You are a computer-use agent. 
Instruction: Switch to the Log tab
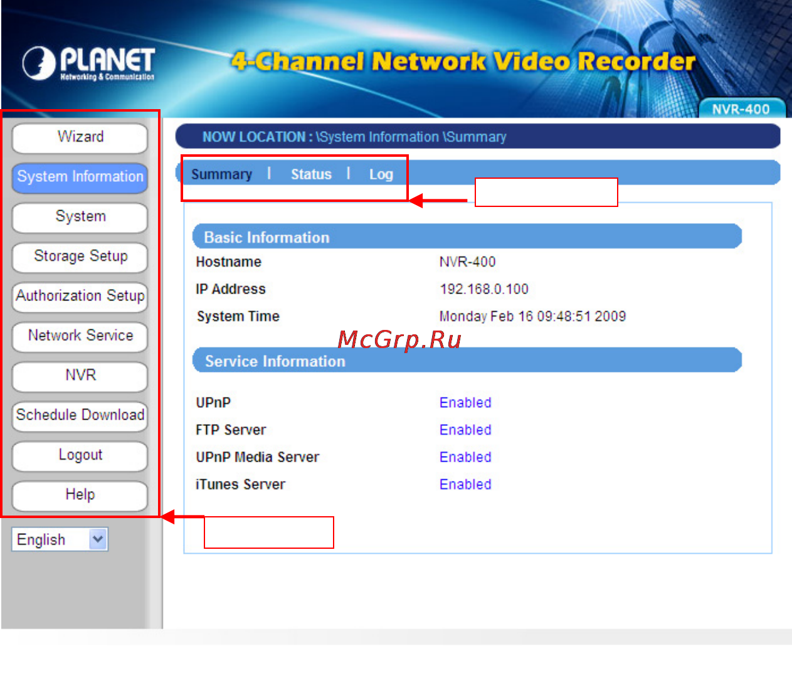(381, 174)
